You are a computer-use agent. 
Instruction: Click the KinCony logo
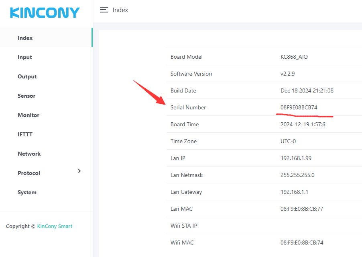tap(45, 12)
